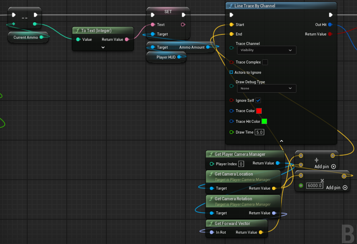This screenshot has width=357, height=244.
Task: Click the Player Index 0 field
Action: (241, 164)
